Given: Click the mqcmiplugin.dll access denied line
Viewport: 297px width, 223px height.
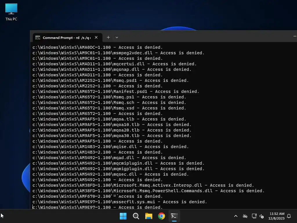Looking at the screenshot, I should 118,163.
